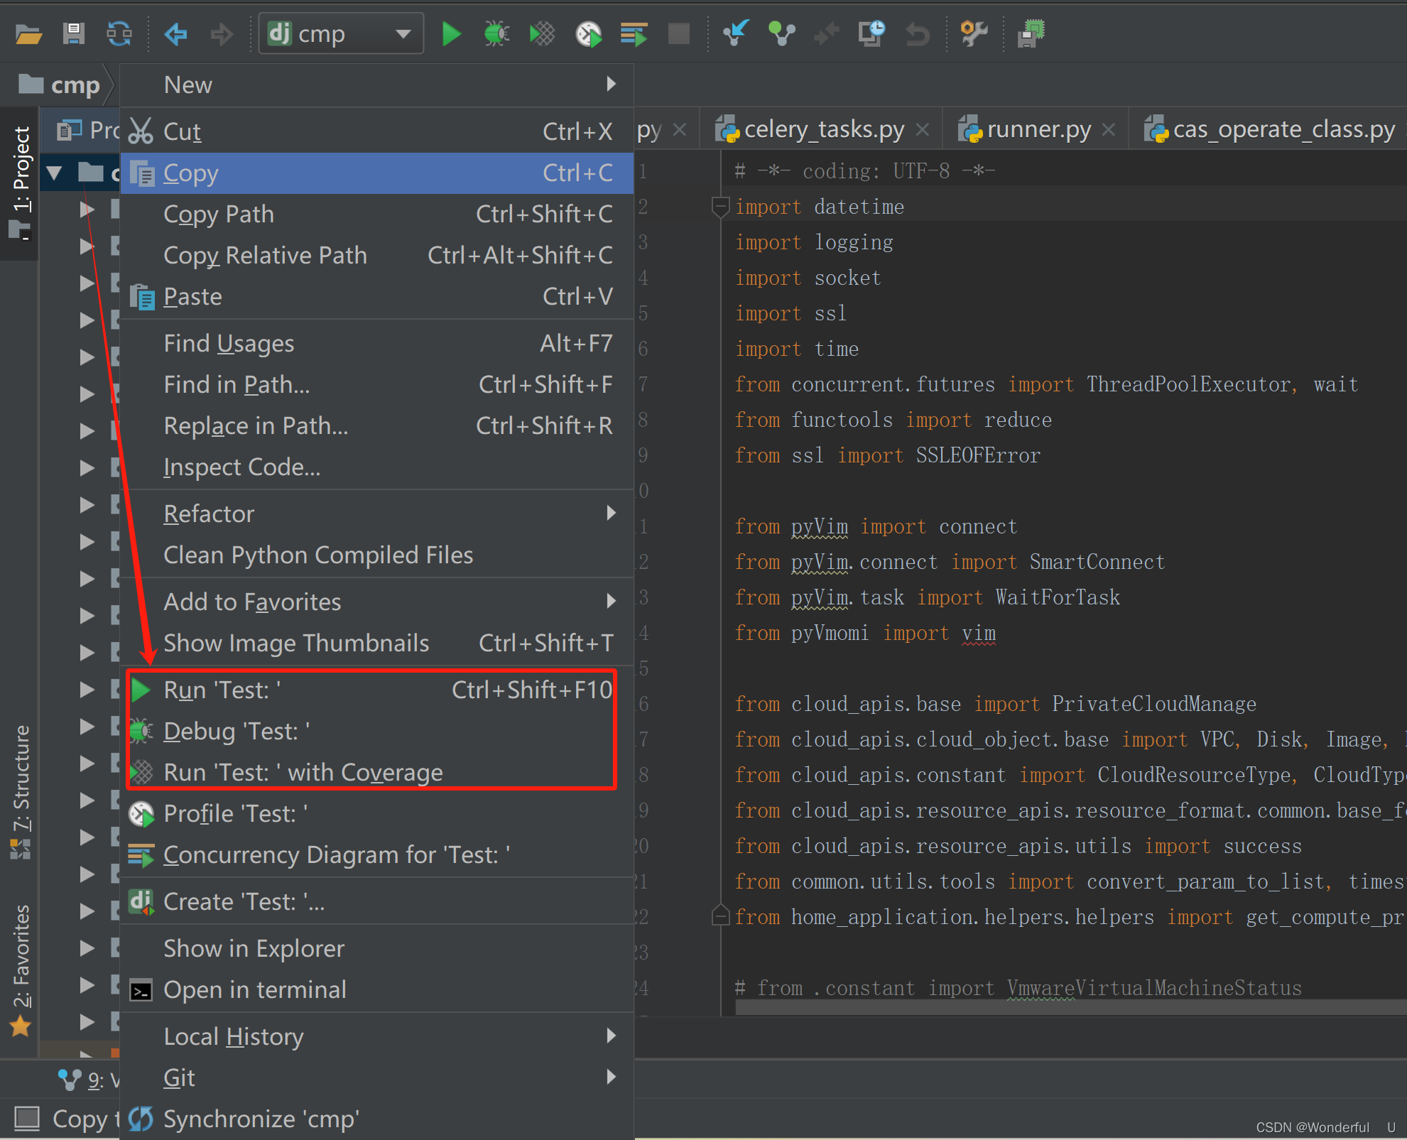Select Find in Path...
This screenshot has width=1407, height=1140.
(x=377, y=385)
